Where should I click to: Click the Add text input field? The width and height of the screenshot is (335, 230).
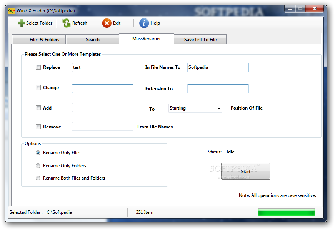(x=103, y=108)
